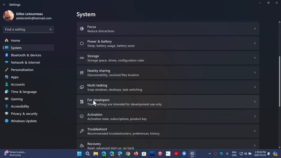Open the YouTube taskbar app

pyautogui.click(x=176, y=154)
